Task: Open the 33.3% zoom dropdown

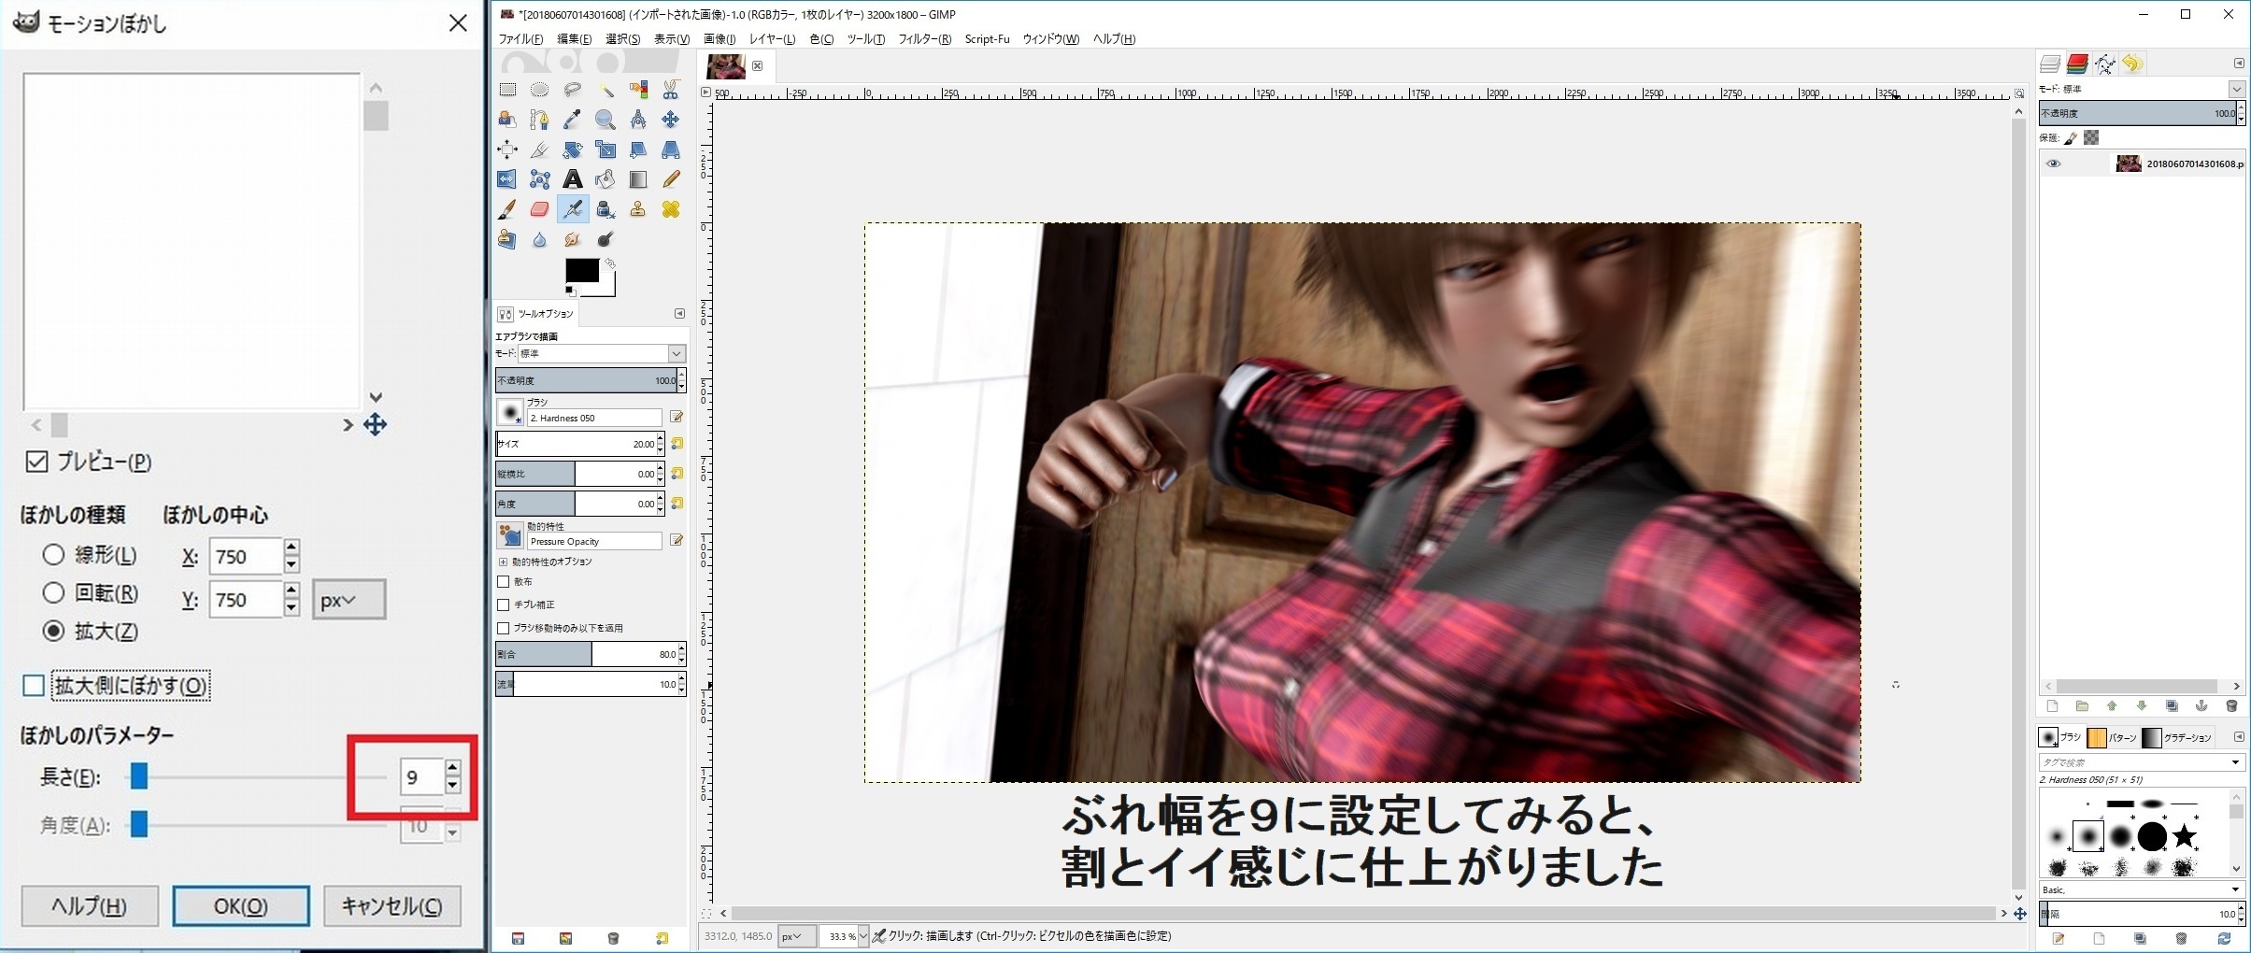Action: point(863,935)
